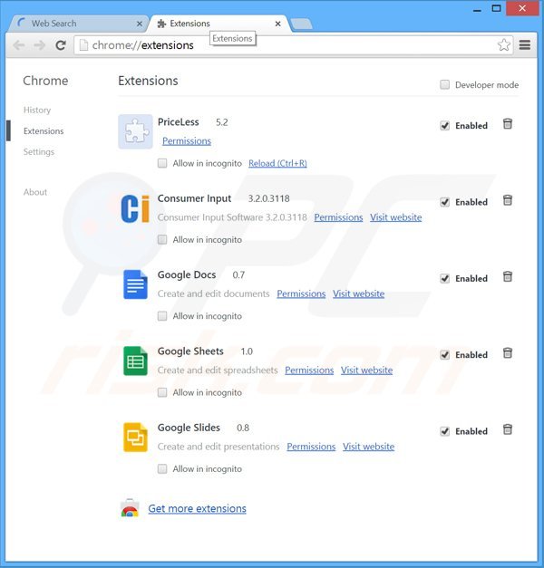The image size is (544, 568).
Task: Click the Google Slides yellow icon
Action: pyautogui.click(x=135, y=438)
